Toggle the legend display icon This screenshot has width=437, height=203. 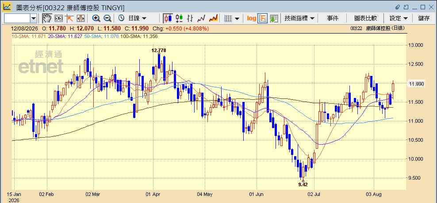[262, 19]
